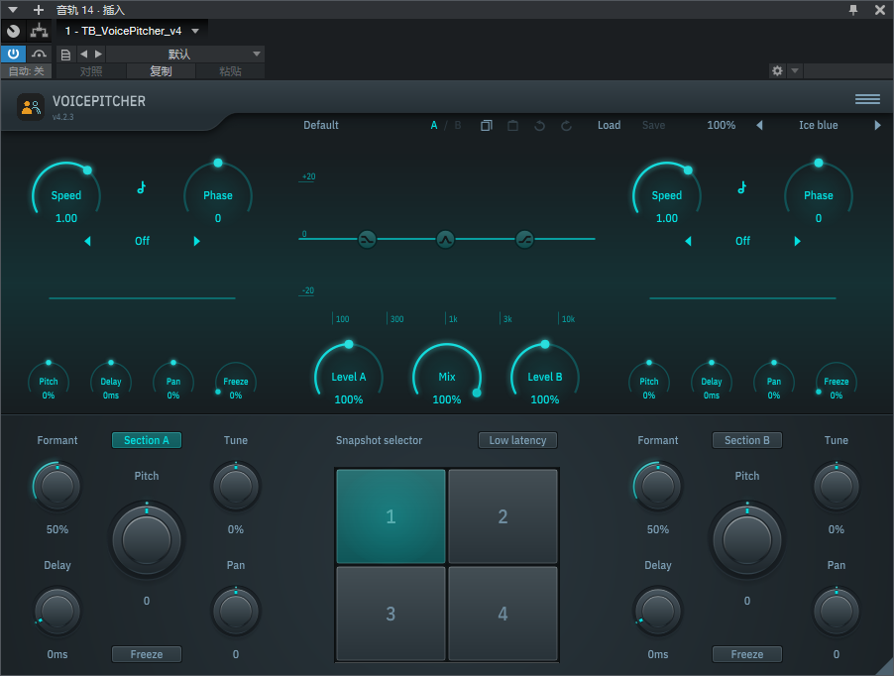
Task: Click the Tune knob in Section A
Action: click(x=236, y=487)
